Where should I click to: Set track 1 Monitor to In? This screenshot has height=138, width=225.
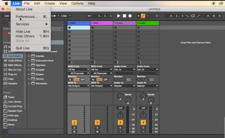pyautogui.click(x=70, y=80)
